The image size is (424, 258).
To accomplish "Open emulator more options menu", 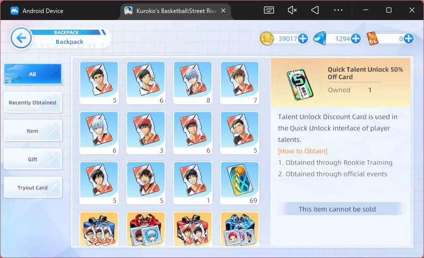I will tap(338, 10).
